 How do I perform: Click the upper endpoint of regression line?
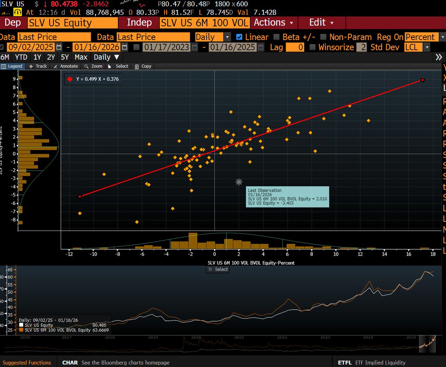pos(422,80)
